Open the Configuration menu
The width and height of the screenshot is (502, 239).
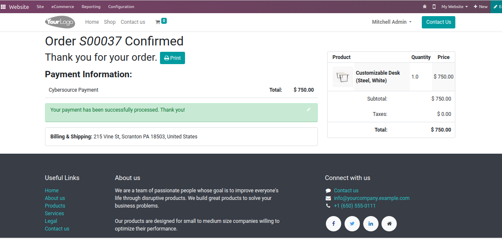pos(121,7)
